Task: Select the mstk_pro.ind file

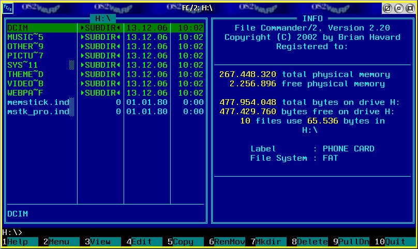Action: click(x=106, y=112)
